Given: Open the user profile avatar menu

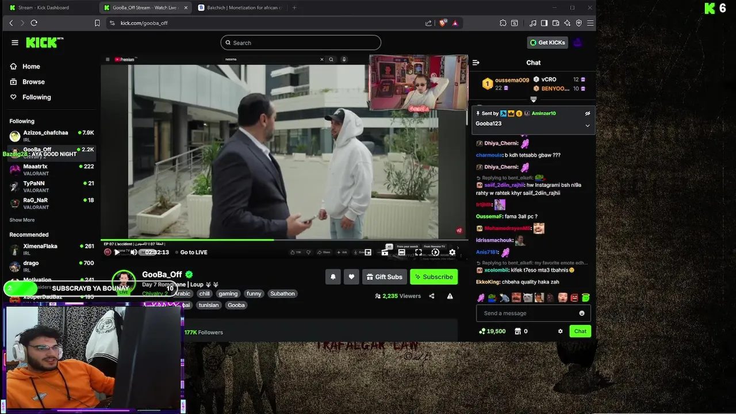Looking at the screenshot, I should pos(578,43).
